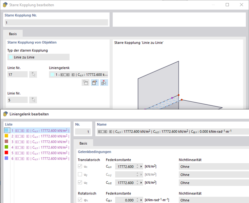Open the Typ der starren Kopplung dropdown
This screenshot has width=249, height=203.
click(x=38, y=57)
